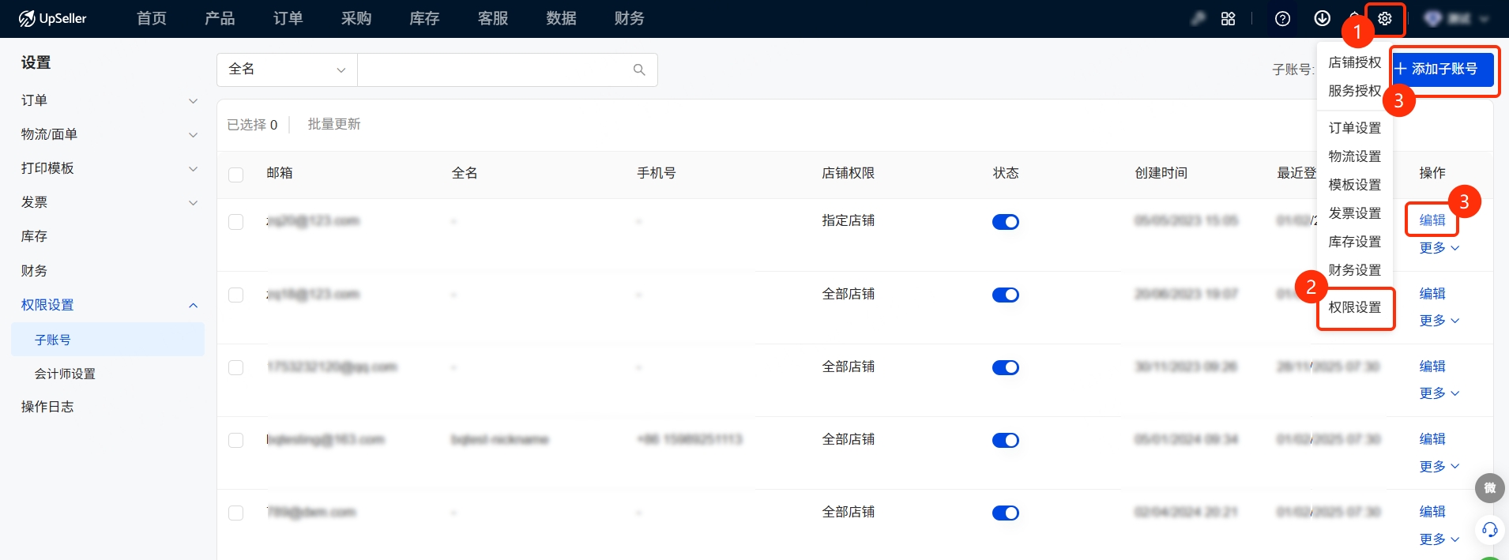
Task: Click 批量更新 bulk update button
Action: click(334, 124)
